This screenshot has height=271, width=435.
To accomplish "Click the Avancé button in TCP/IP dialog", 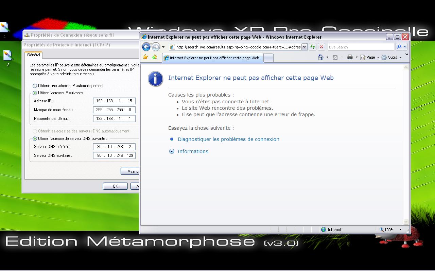I will (130, 171).
